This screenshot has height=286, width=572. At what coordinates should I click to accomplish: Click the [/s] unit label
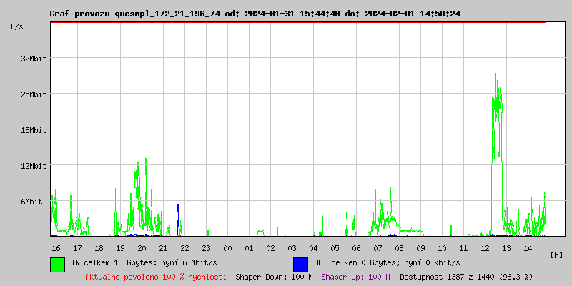coord(19,26)
